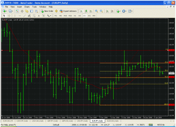176x127 pixels.
Task: Switch to GBPJPY,Daily chart tab
Action: pos(53,121)
